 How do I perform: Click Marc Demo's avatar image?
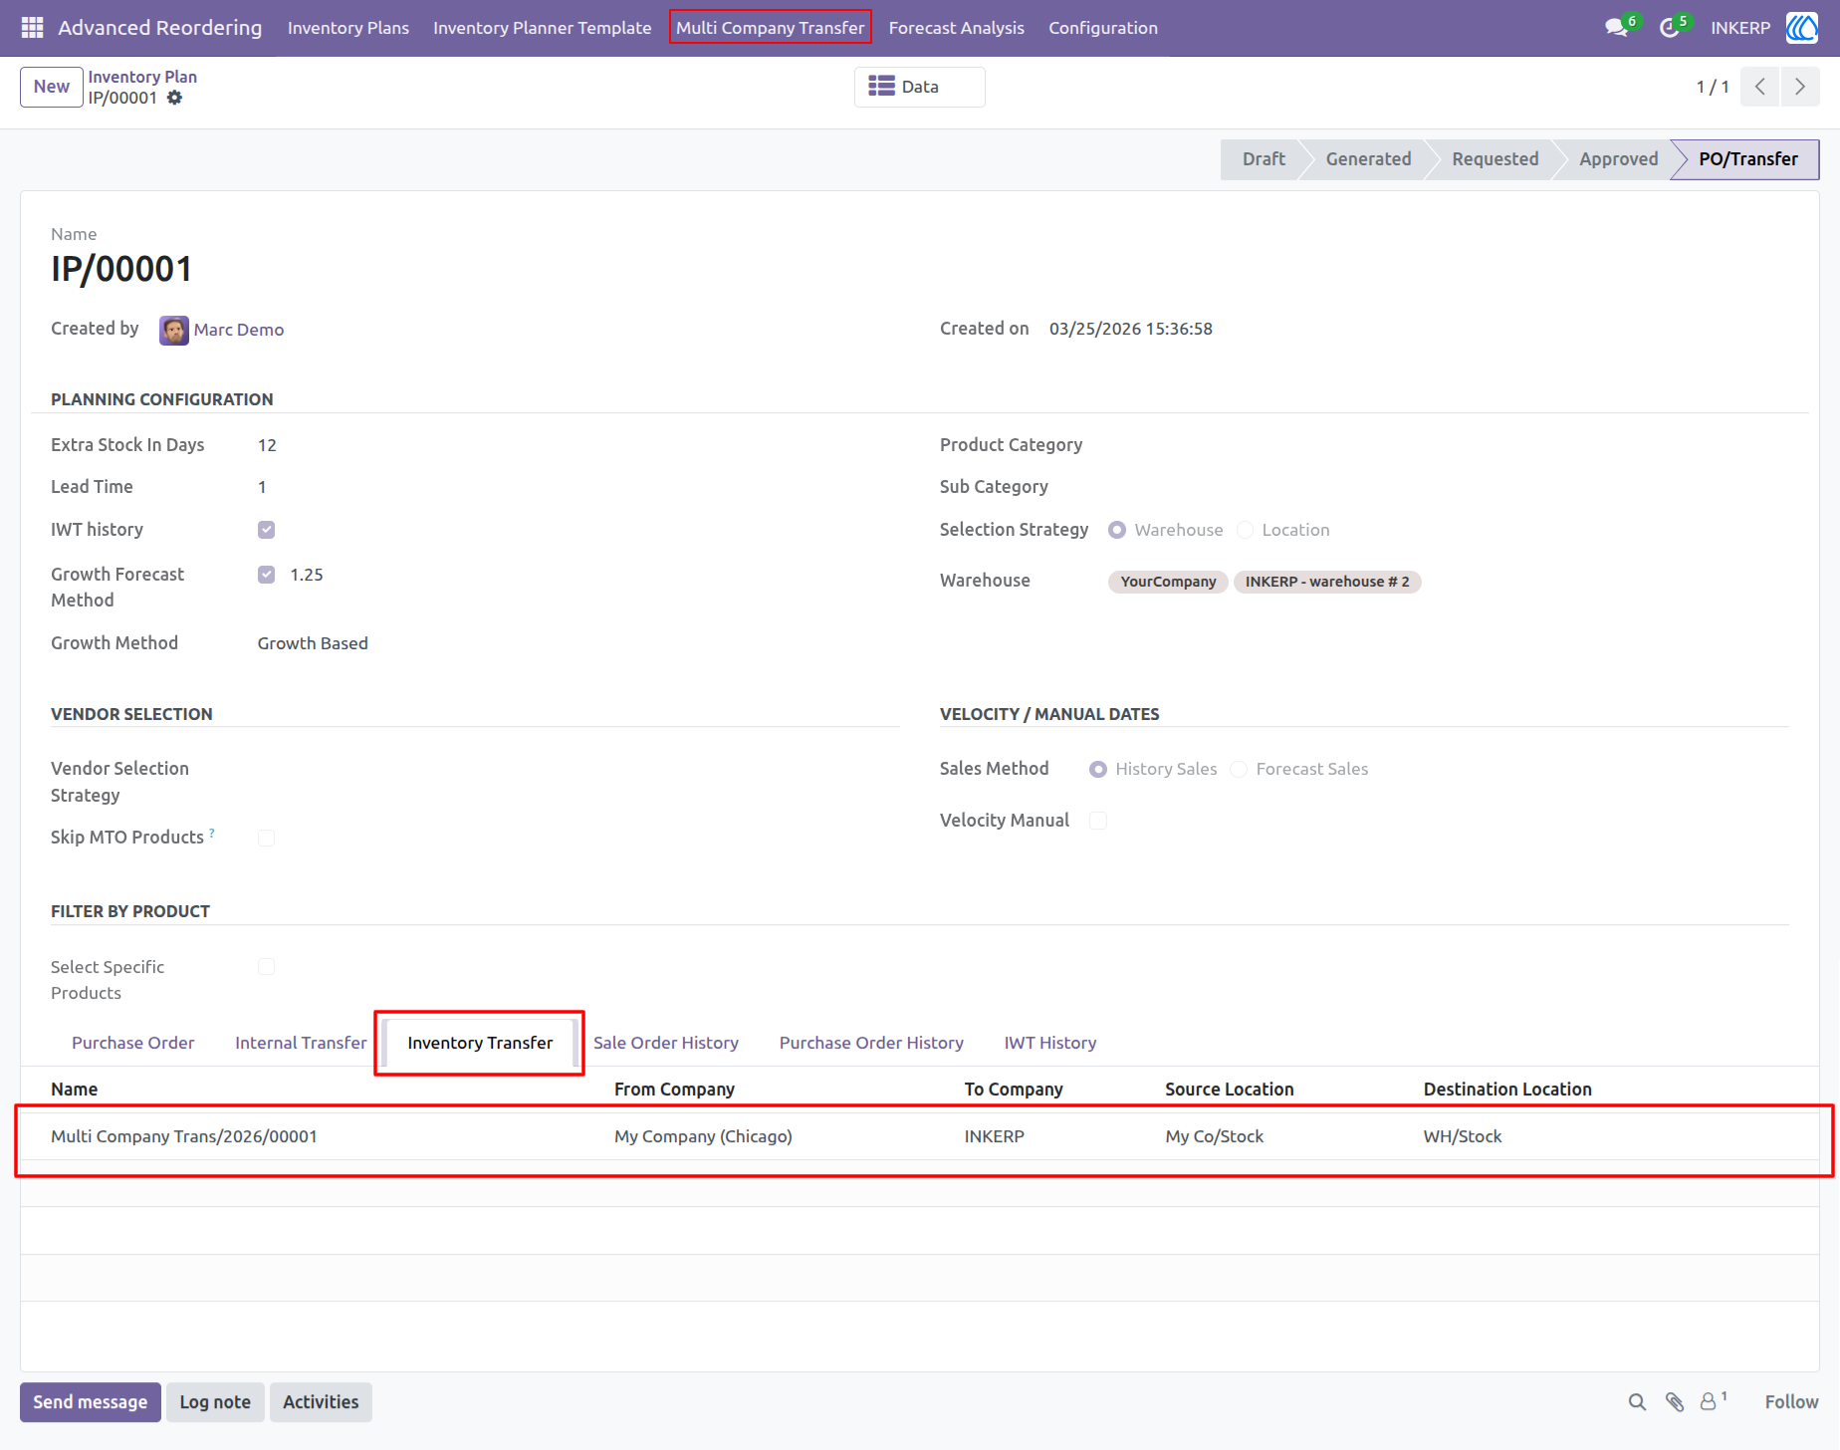174,330
